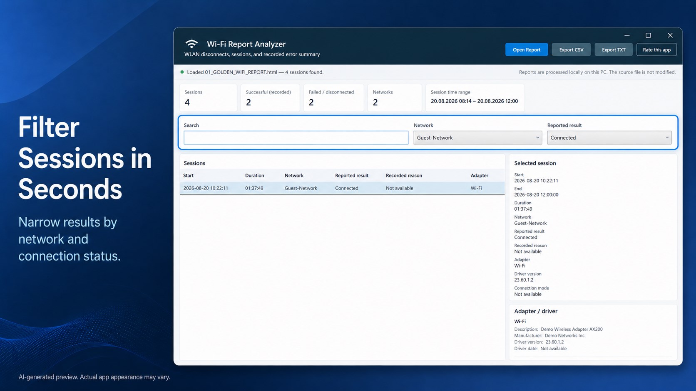Screen dimensions: 696x391
Task: Click Rate this app button
Action: pyautogui.click(x=656, y=49)
